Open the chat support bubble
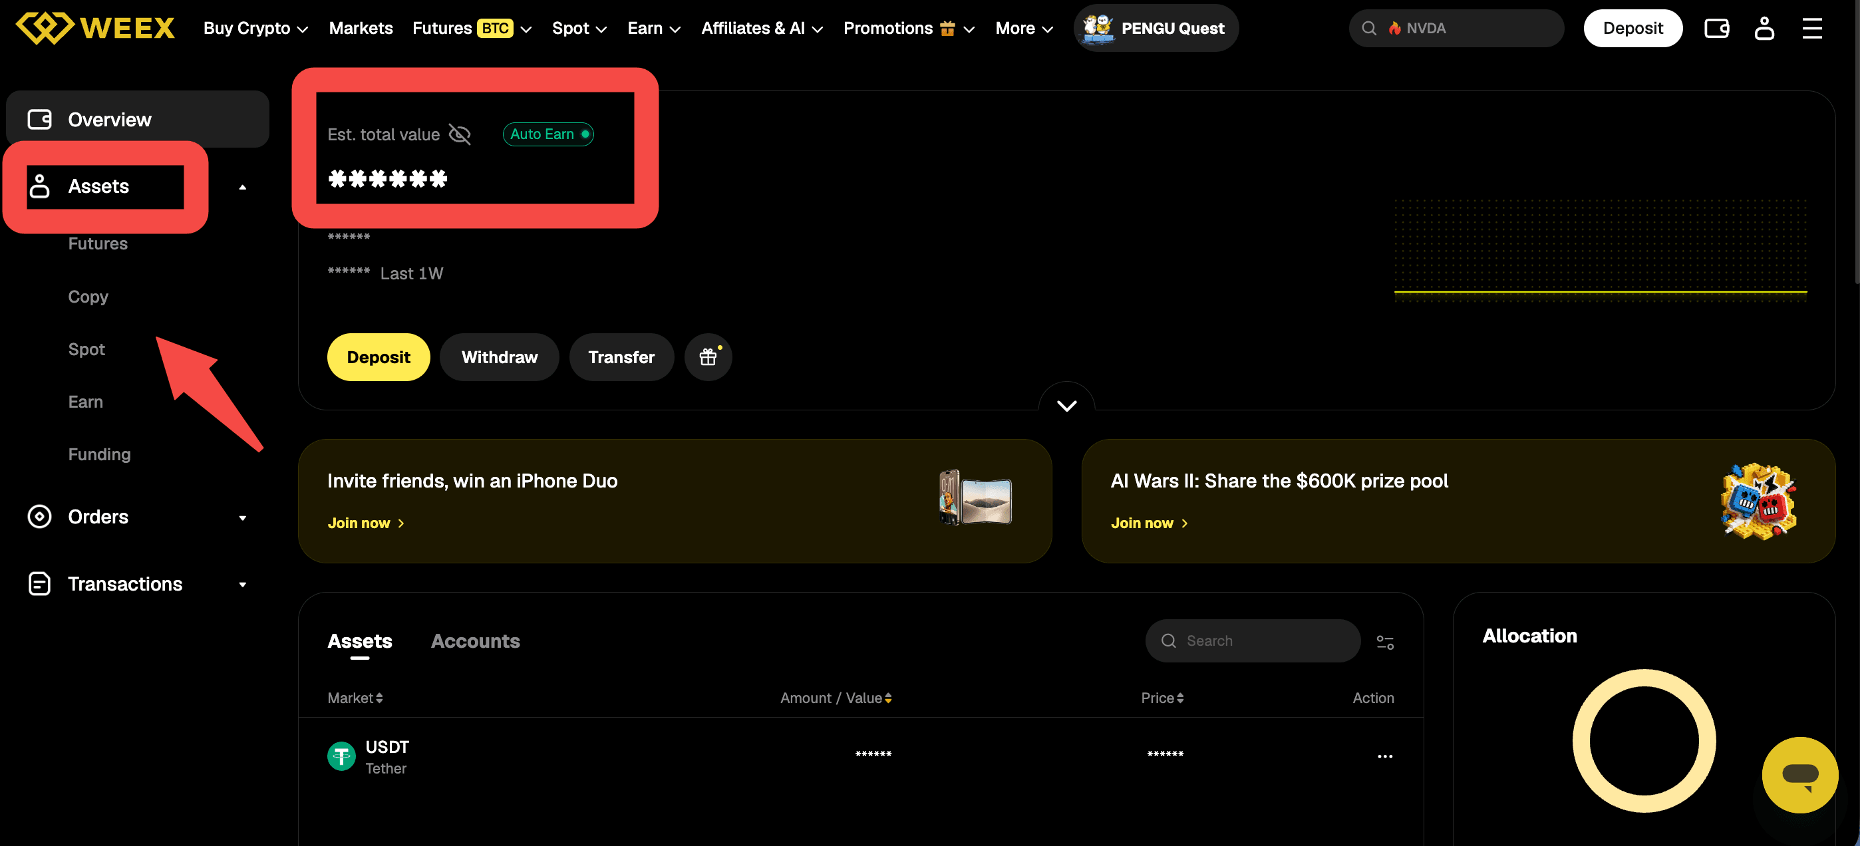The width and height of the screenshot is (1860, 846). click(1799, 775)
